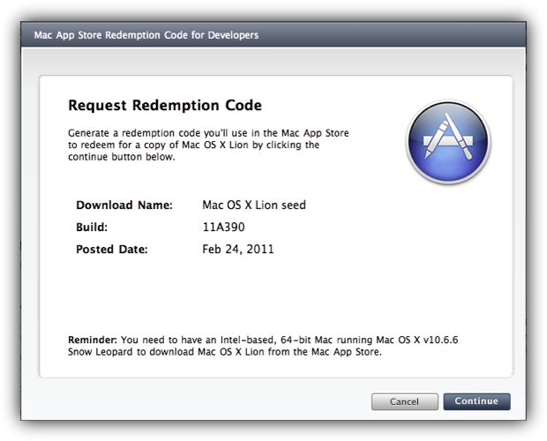Click the 'Mac OS X Lion seed' value
This screenshot has width=547, height=441.
(254, 205)
